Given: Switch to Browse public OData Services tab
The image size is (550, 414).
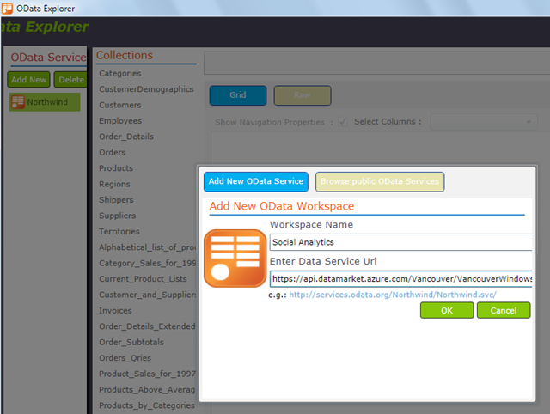Looking at the screenshot, I should pyautogui.click(x=380, y=181).
